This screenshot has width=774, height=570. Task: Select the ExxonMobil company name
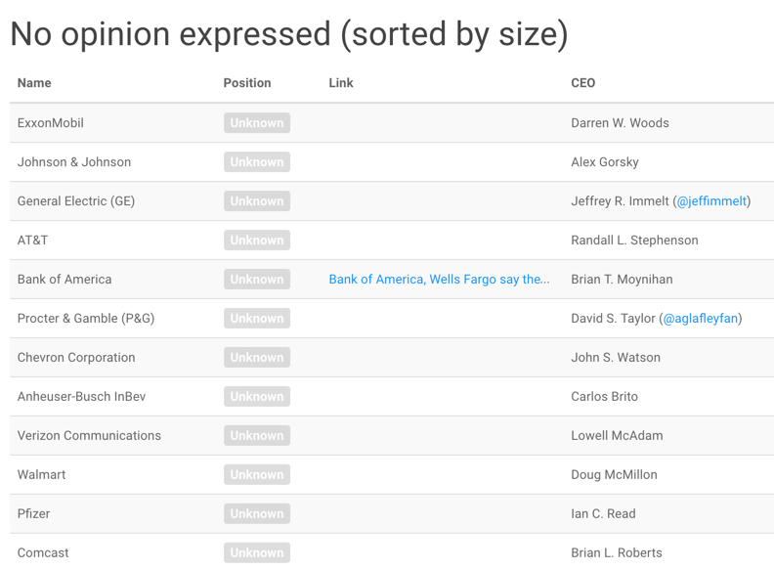coord(51,123)
